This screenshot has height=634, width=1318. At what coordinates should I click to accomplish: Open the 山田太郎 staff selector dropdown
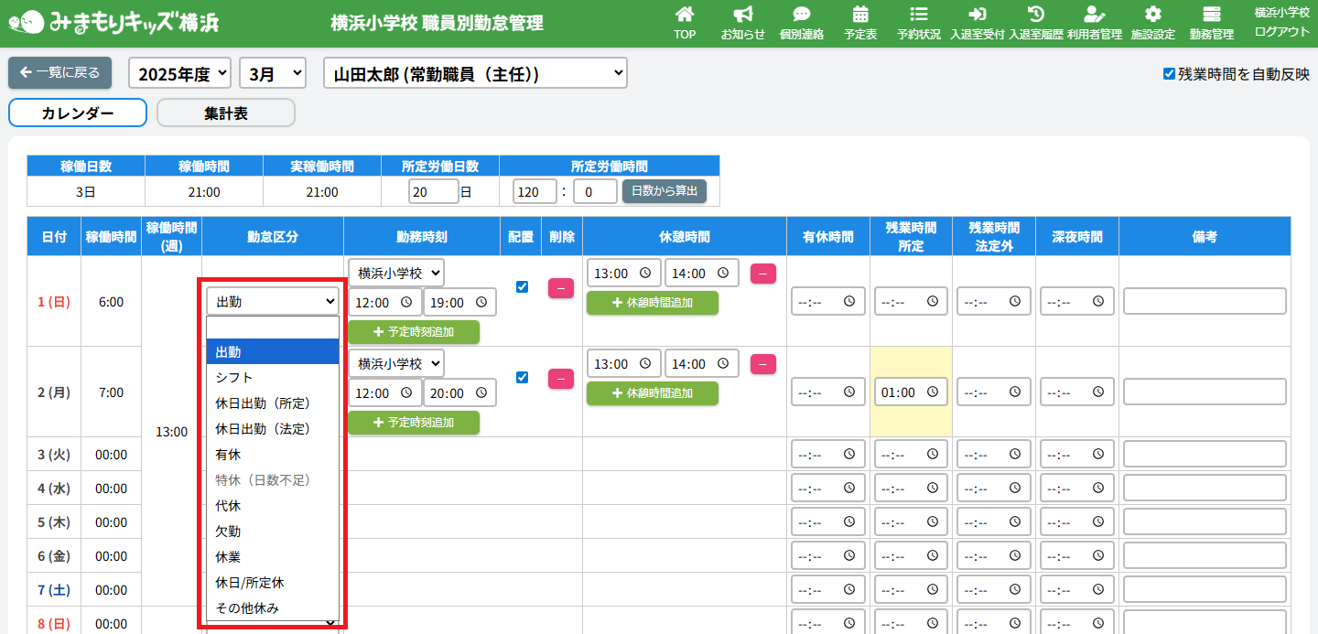click(x=475, y=74)
